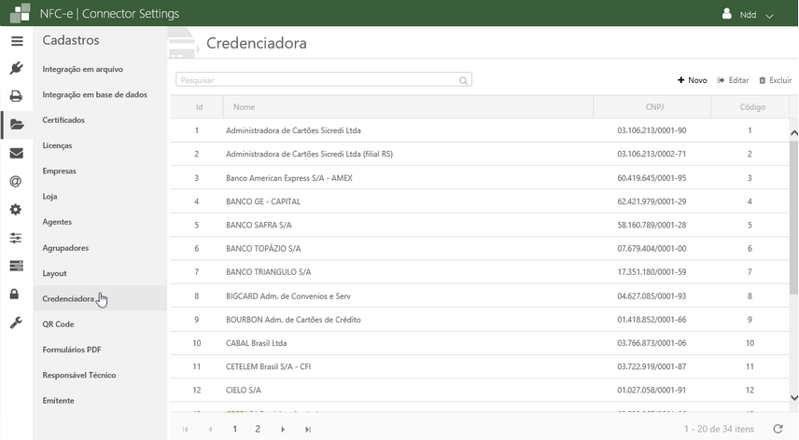
Task: Select row Banco American Express S/A - AMEX
Action: click(x=480, y=177)
